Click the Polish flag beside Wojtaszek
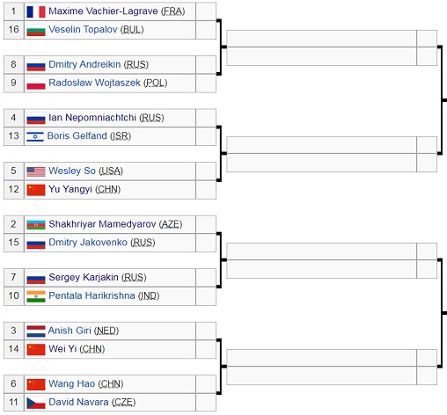This screenshot has width=447, height=415. 36,84
